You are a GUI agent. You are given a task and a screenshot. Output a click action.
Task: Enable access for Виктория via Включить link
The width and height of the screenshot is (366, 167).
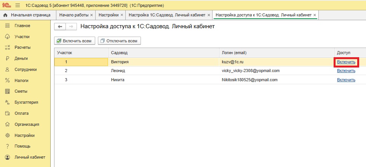coord(346,62)
